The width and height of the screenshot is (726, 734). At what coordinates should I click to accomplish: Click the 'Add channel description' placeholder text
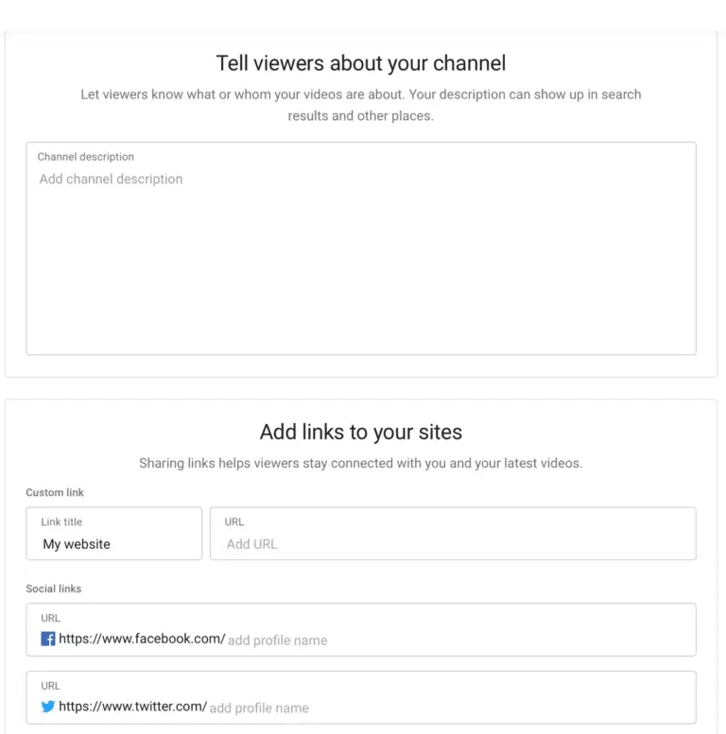click(x=111, y=179)
